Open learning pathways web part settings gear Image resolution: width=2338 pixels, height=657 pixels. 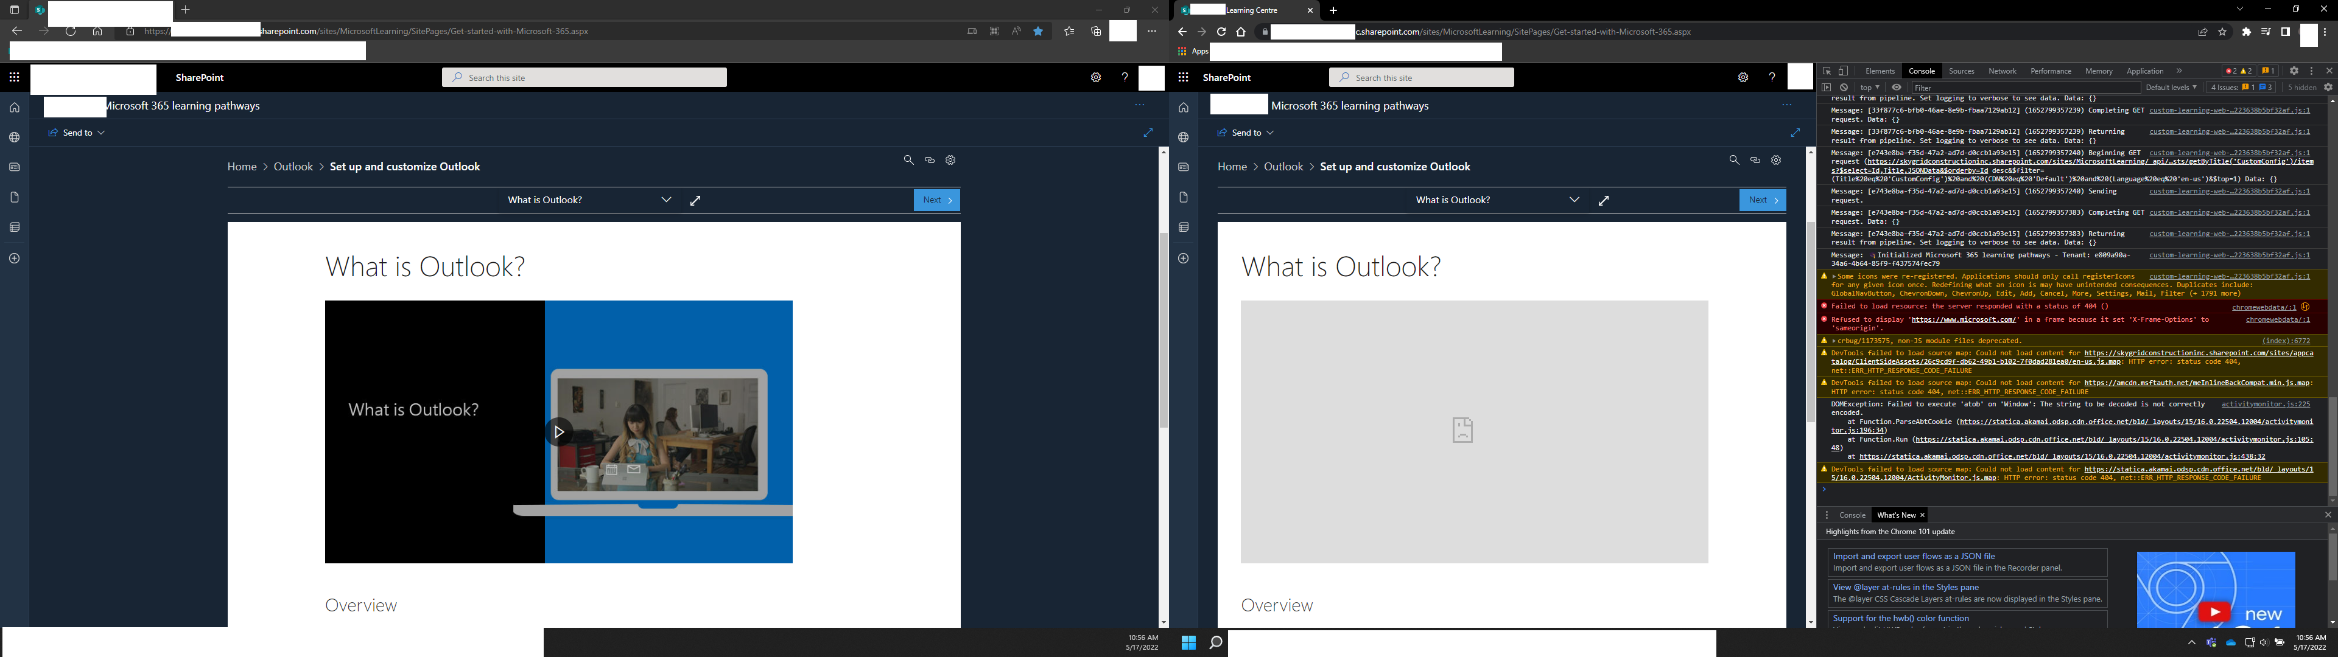[x=950, y=160]
